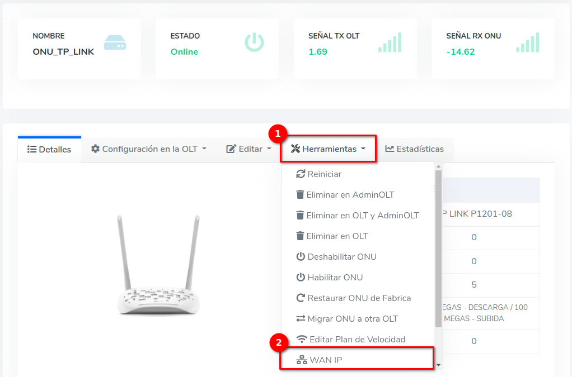Open the Editar dropdown menu
Screen dimensions: 572x377
[x=249, y=149]
